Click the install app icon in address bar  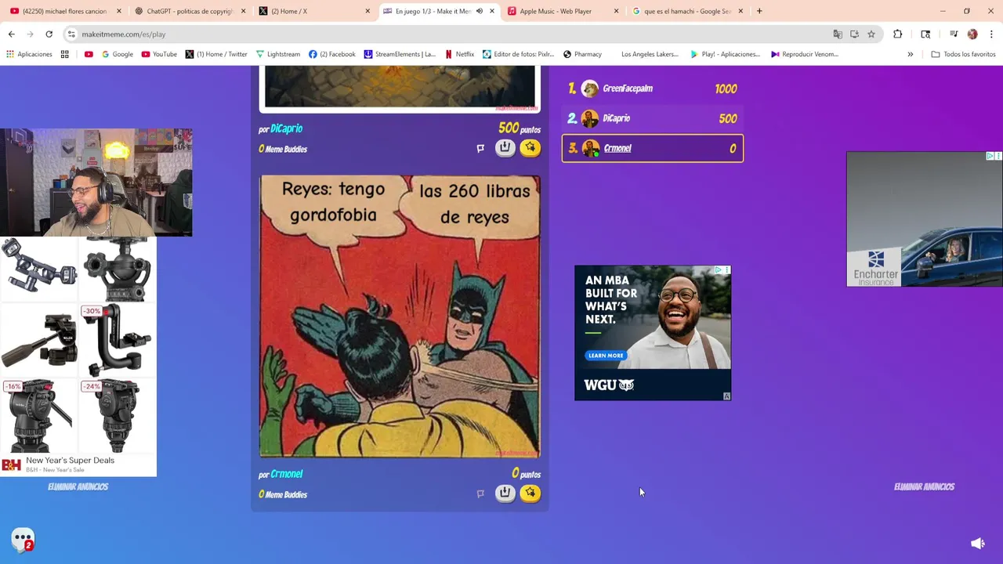854,34
